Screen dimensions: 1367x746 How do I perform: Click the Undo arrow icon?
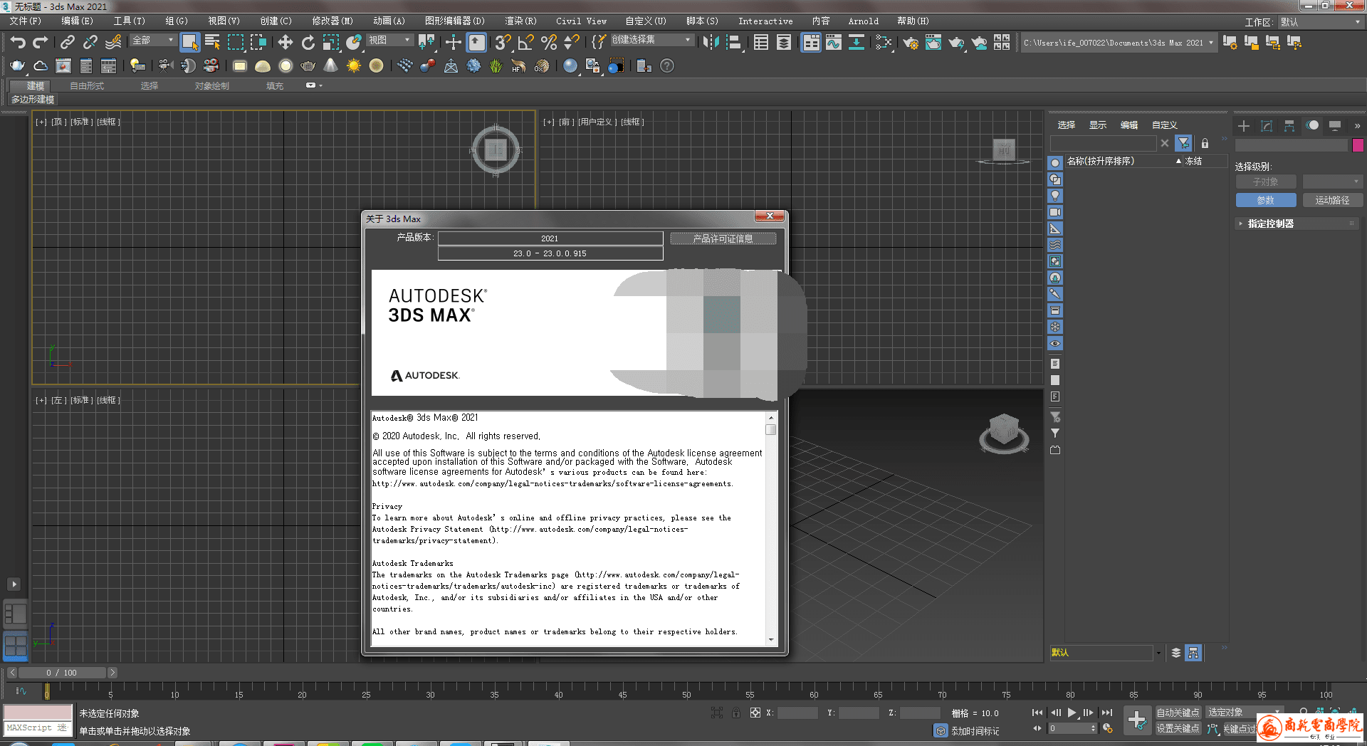point(18,43)
